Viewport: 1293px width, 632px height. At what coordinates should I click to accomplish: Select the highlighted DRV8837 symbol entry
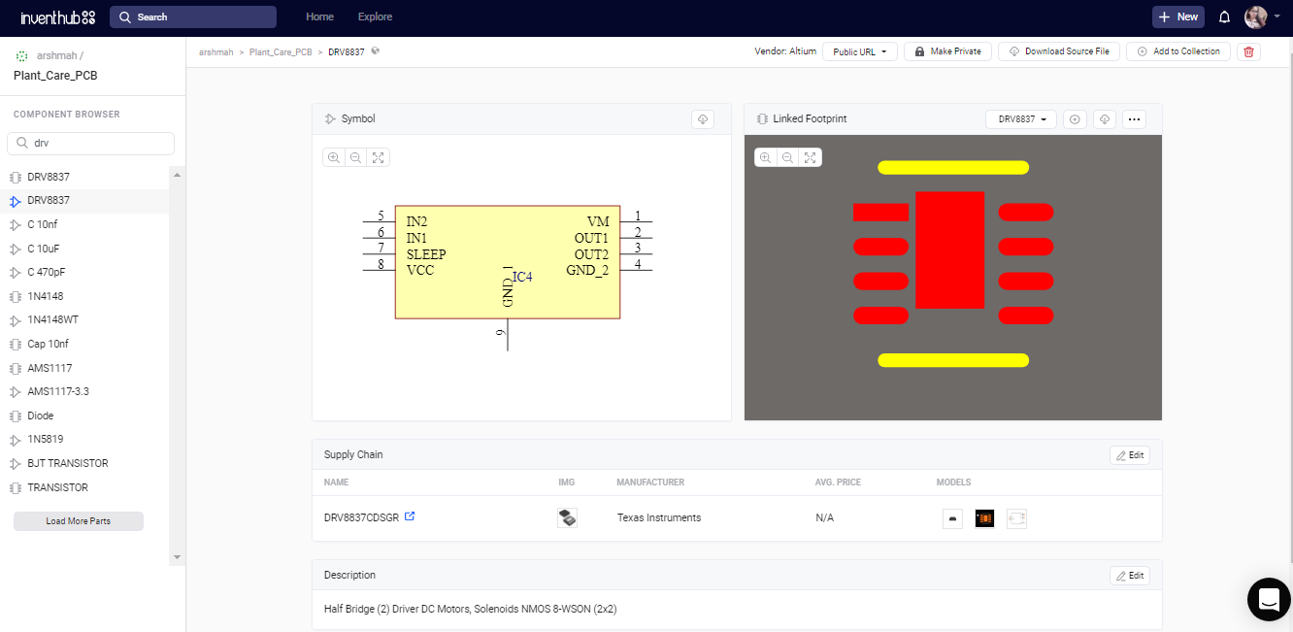[84, 201]
